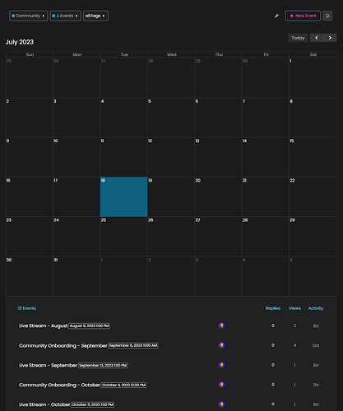
Task: Open notifications bell icon
Action: point(327,16)
